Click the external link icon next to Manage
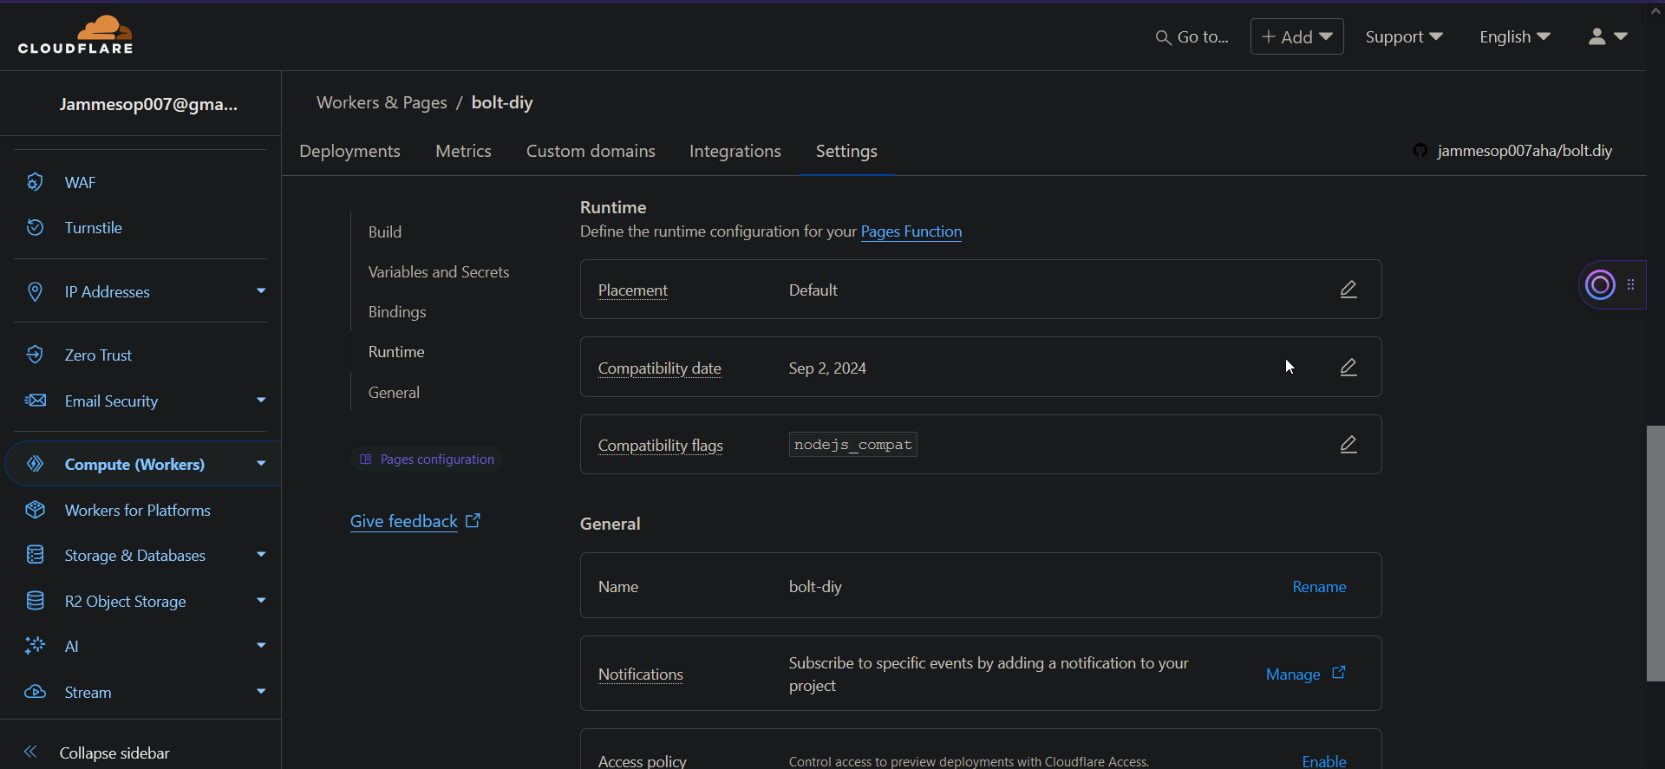Viewport: 1665px width, 769px height. (1339, 673)
